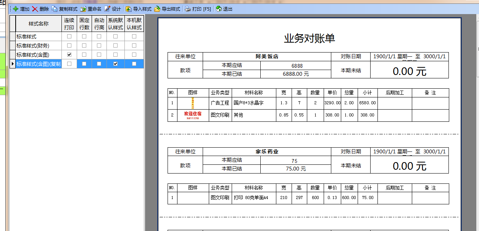The height and width of the screenshot is (231, 479).
Task: Enable 本机默认样式 for the 标准样式 row
Action: click(134, 37)
